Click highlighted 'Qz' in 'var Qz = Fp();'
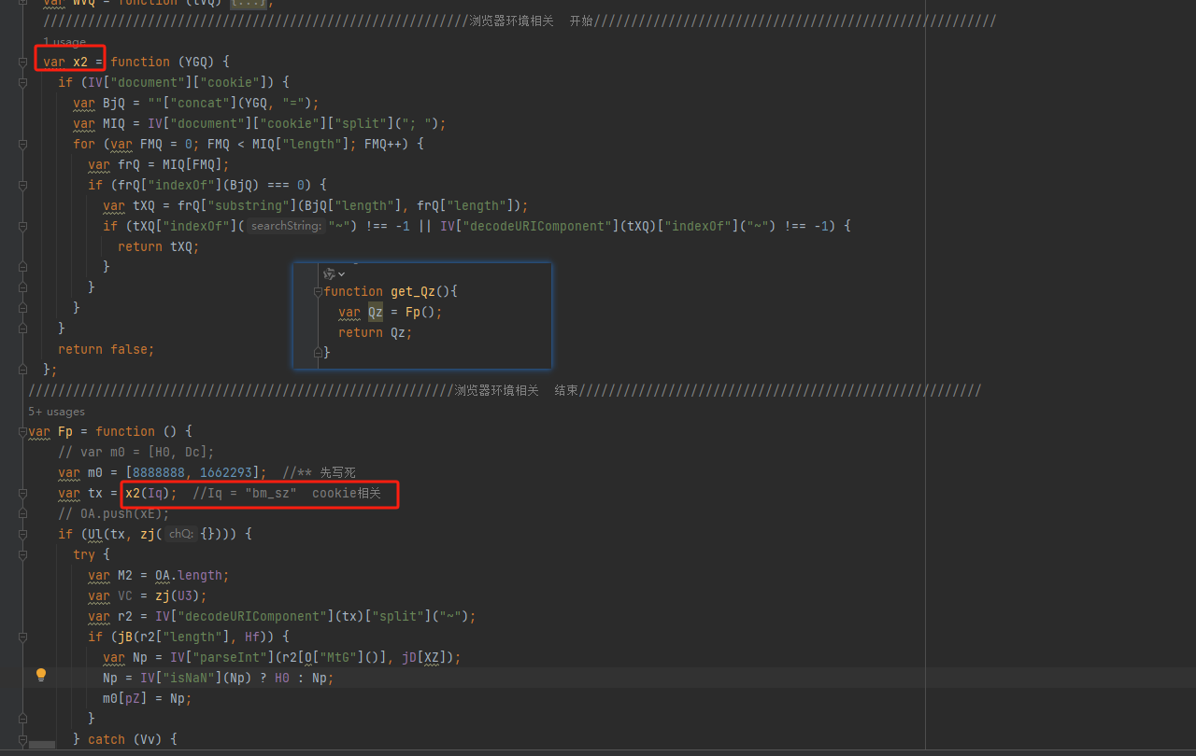The height and width of the screenshot is (756, 1196). (x=376, y=312)
